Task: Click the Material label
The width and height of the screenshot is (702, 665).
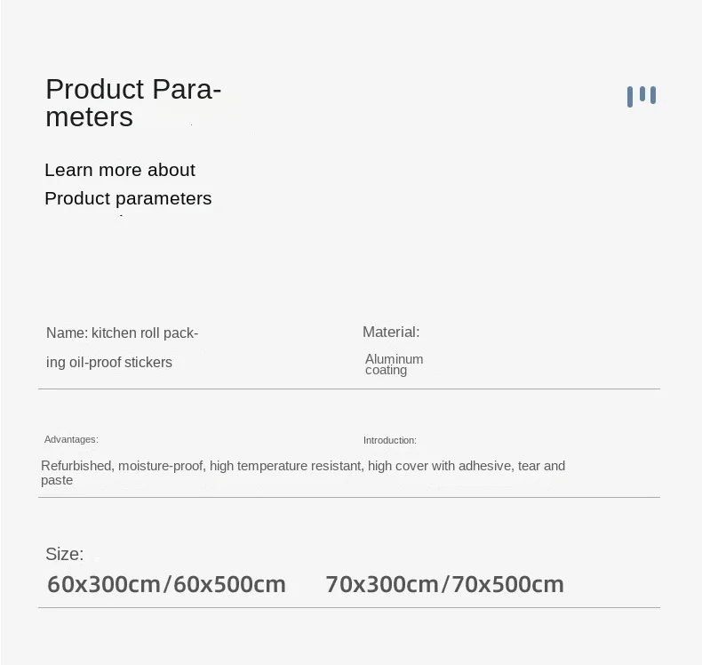Action: [390, 332]
